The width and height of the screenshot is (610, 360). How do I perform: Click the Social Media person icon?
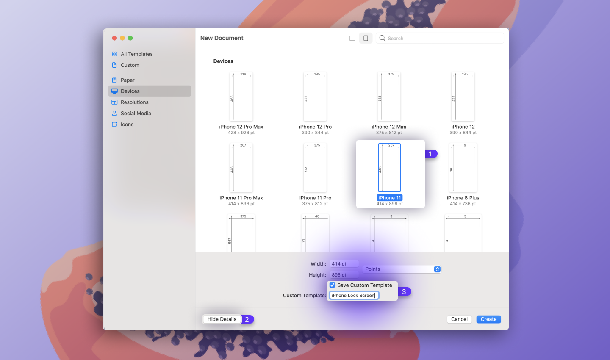pos(114,113)
